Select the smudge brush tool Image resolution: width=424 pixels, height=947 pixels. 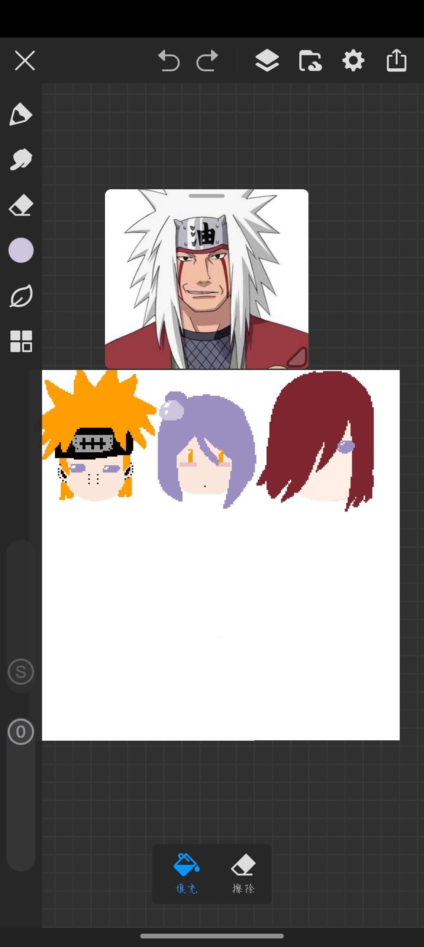pyautogui.click(x=21, y=160)
